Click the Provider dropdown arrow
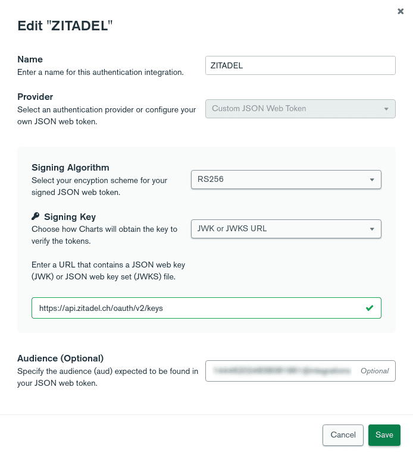Image resolution: width=413 pixels, height=453 pixels. click(386, 109)
